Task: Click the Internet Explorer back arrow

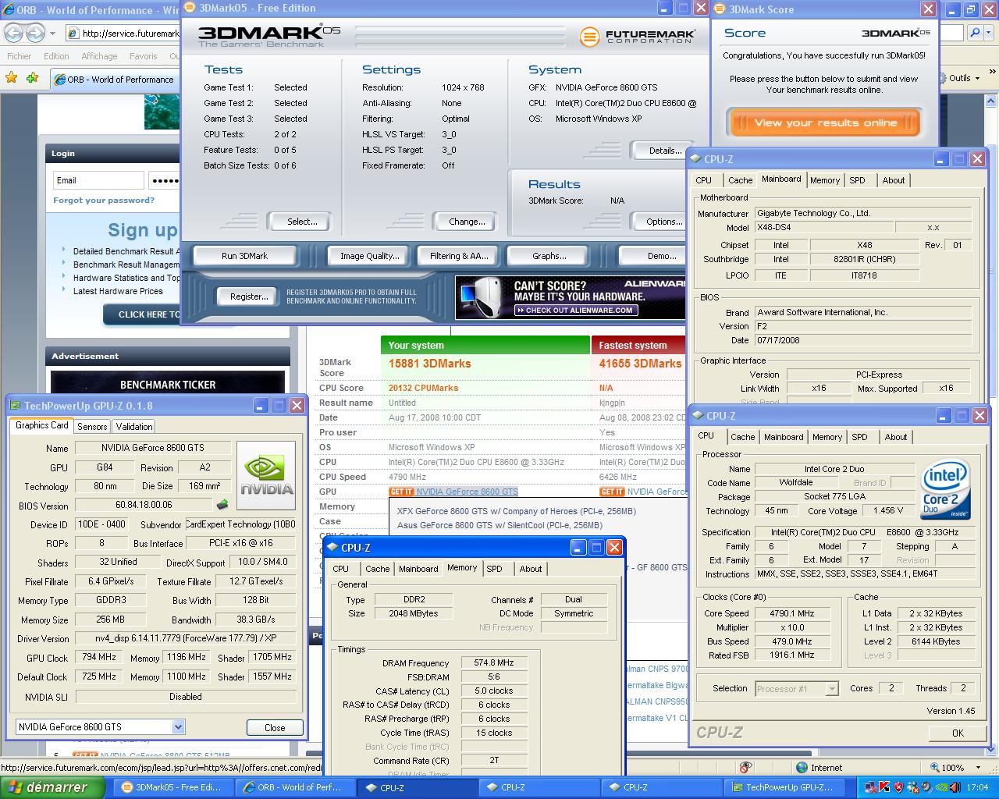Action: click(15, 33)
